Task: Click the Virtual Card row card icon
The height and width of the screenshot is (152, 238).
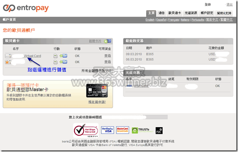Action: click(x=8, y=56)
